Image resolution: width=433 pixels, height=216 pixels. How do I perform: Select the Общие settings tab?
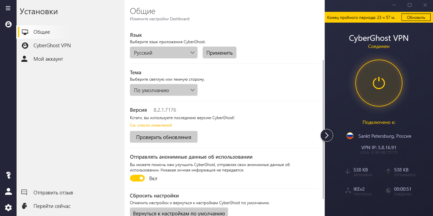41,32
